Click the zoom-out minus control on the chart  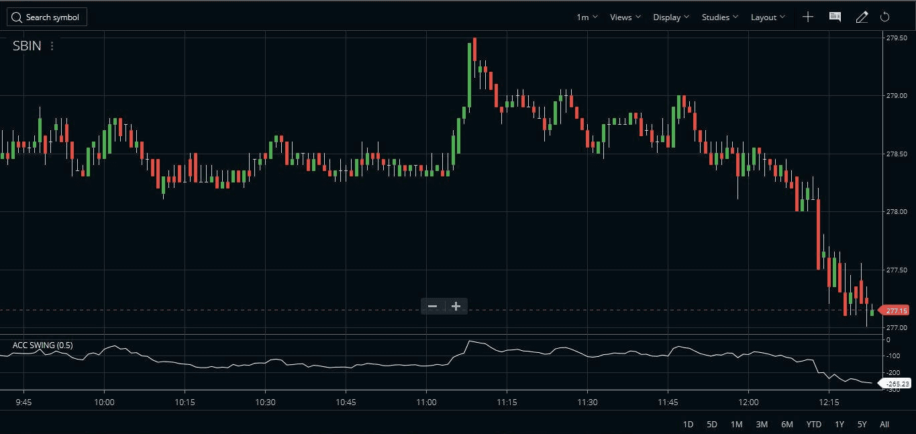click(x=432, y=306)
